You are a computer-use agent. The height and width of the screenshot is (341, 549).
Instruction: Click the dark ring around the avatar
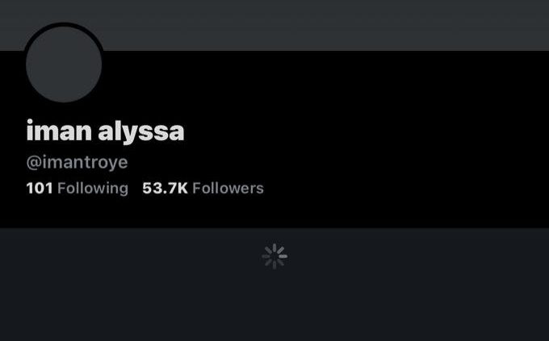(64, 24)
